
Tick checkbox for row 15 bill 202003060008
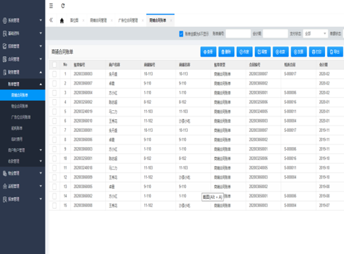[54, 205]
